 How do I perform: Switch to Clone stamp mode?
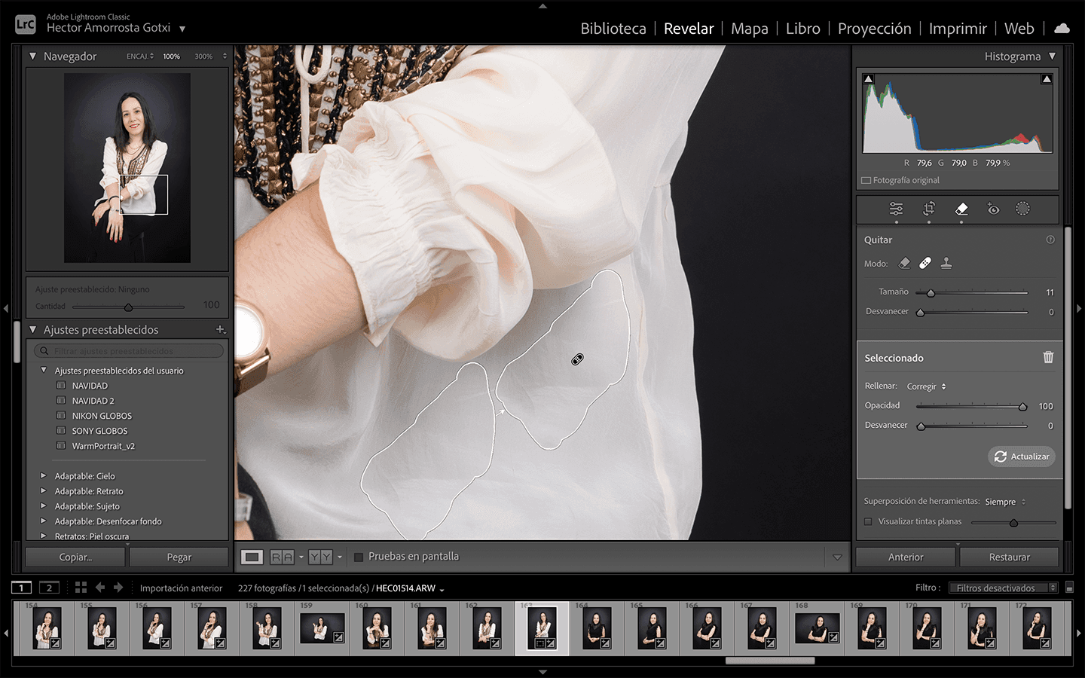click(946, 263)
